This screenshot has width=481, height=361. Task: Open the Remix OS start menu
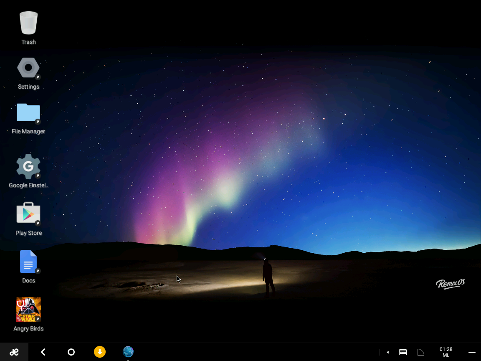click(x=14, y=352)
